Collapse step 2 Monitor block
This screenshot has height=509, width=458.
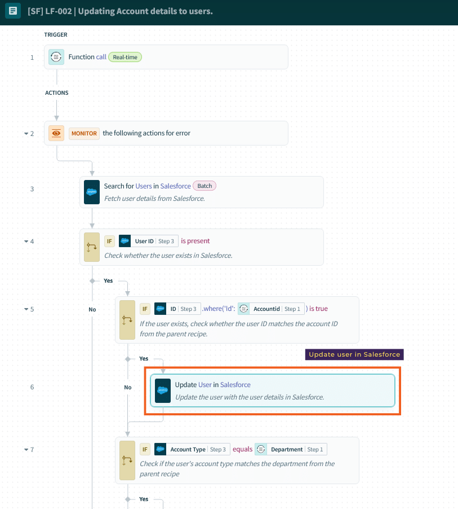coord(26,133)
